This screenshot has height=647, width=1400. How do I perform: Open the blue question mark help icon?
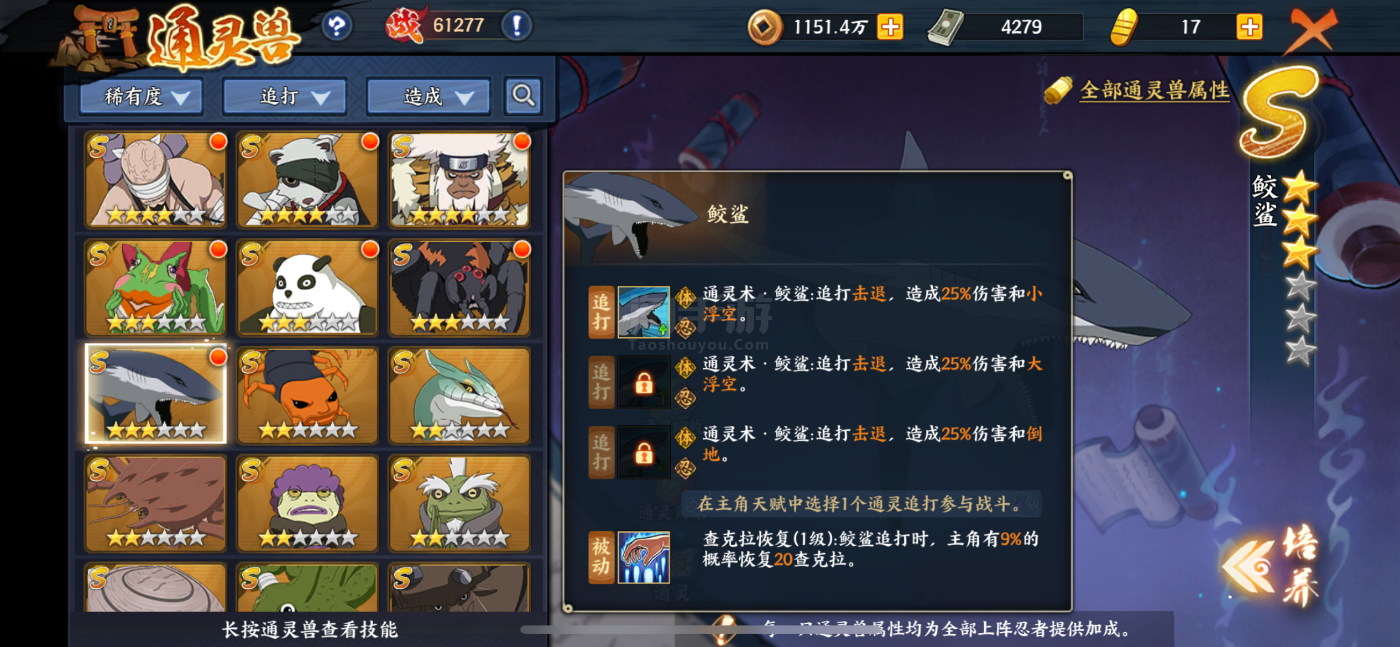click(x=337, y=26)
